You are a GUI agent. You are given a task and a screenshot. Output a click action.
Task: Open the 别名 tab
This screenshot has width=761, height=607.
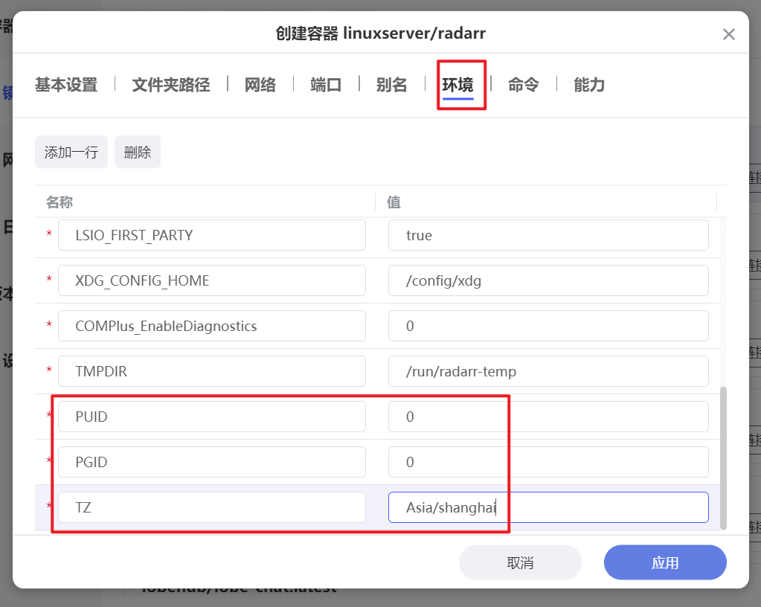[x=392, y=84]
